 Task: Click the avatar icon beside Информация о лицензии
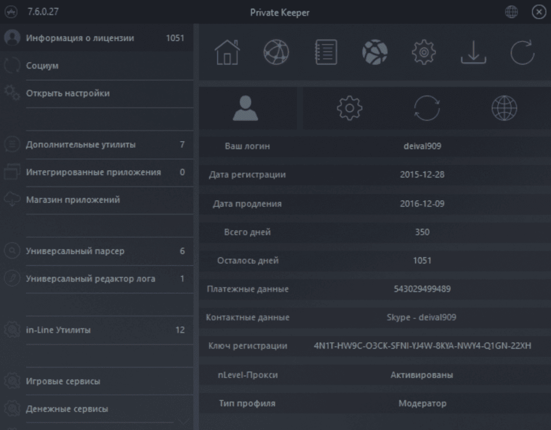click(12, 38)
